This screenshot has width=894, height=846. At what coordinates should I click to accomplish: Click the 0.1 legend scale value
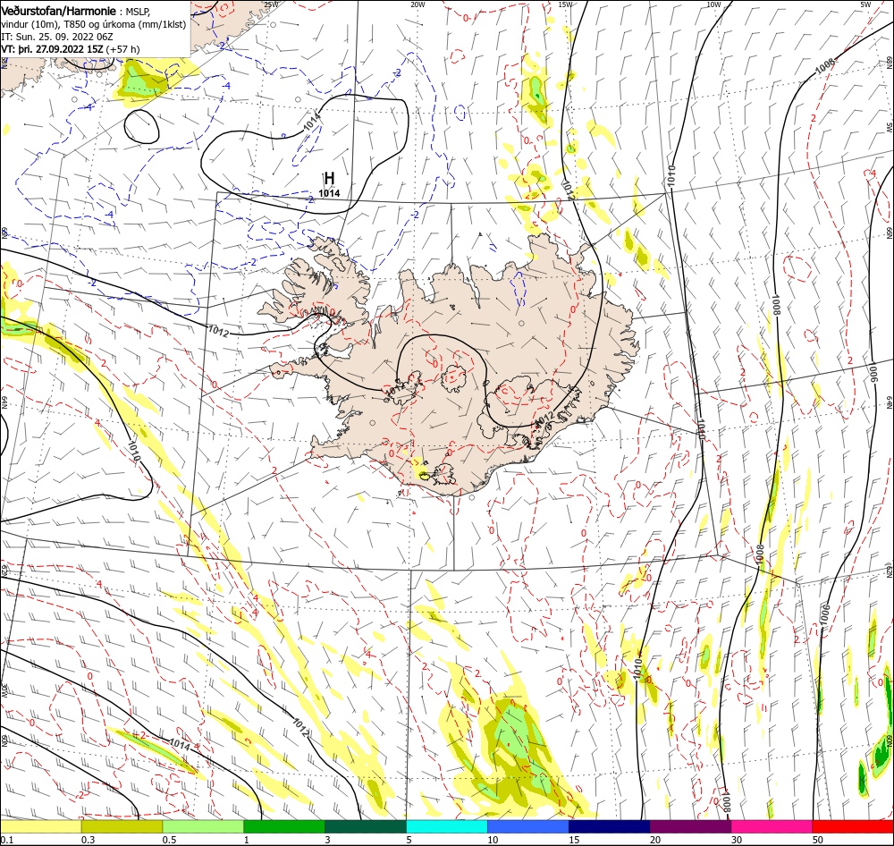[7, 840]
